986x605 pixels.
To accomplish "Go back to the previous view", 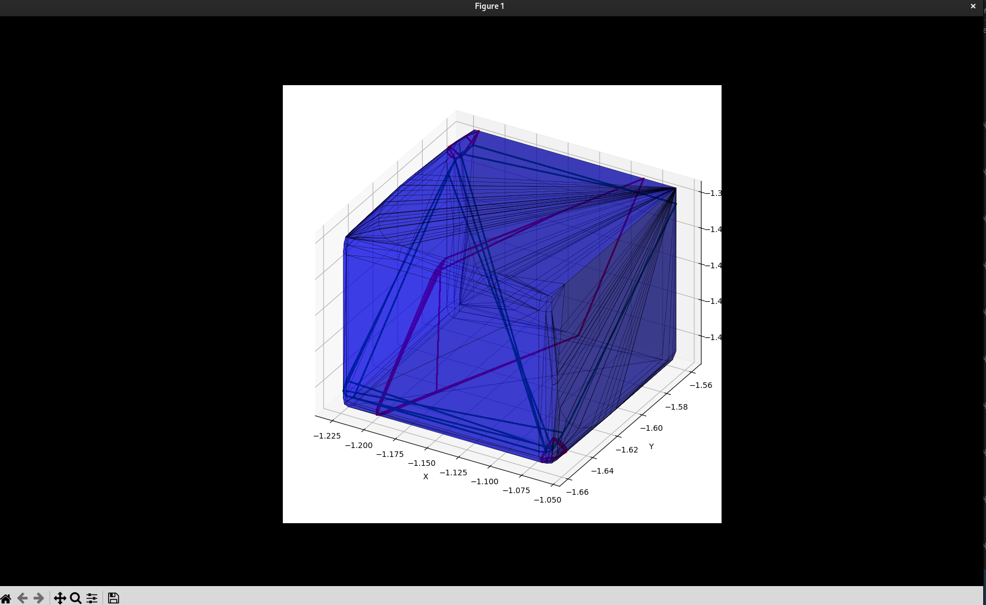I will coord(23,598).
